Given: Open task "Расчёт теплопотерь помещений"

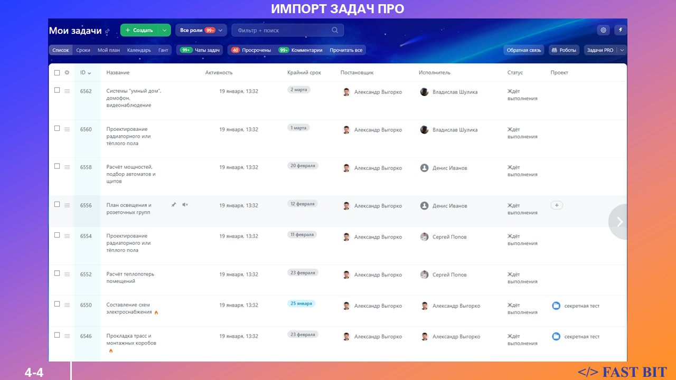Looking at the screenshot, I should point(130,278).
